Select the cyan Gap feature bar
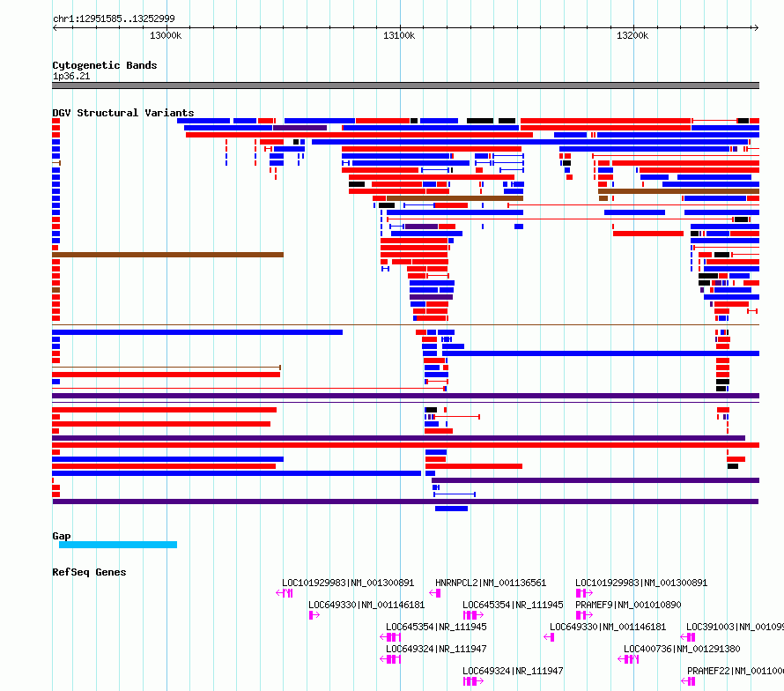The height and width of the screenshot is (691, 784). (x=118, y=545)
